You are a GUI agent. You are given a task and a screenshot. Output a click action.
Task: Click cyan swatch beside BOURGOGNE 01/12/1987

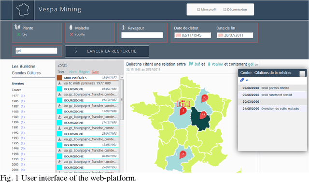[x=59, y=100]
